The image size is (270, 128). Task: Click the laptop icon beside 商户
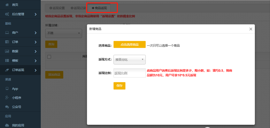7,33
